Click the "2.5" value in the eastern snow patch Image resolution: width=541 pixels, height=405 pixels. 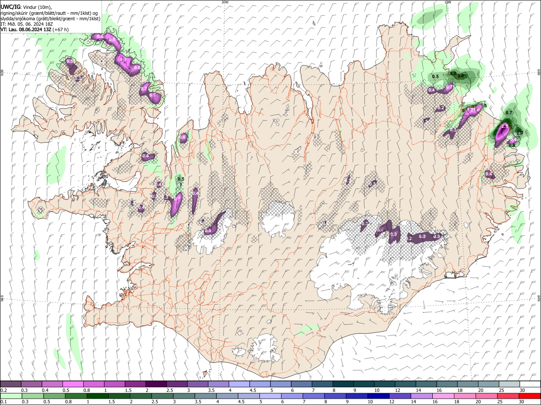(x=504, y=127)
